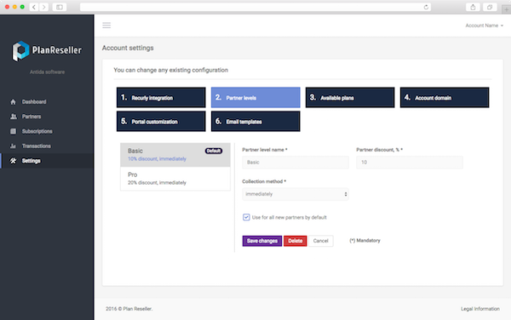The width and height of the screenshot is (511, 320).
Task: Toggle Use for all new partners checkbox
Action: [246, 217]
